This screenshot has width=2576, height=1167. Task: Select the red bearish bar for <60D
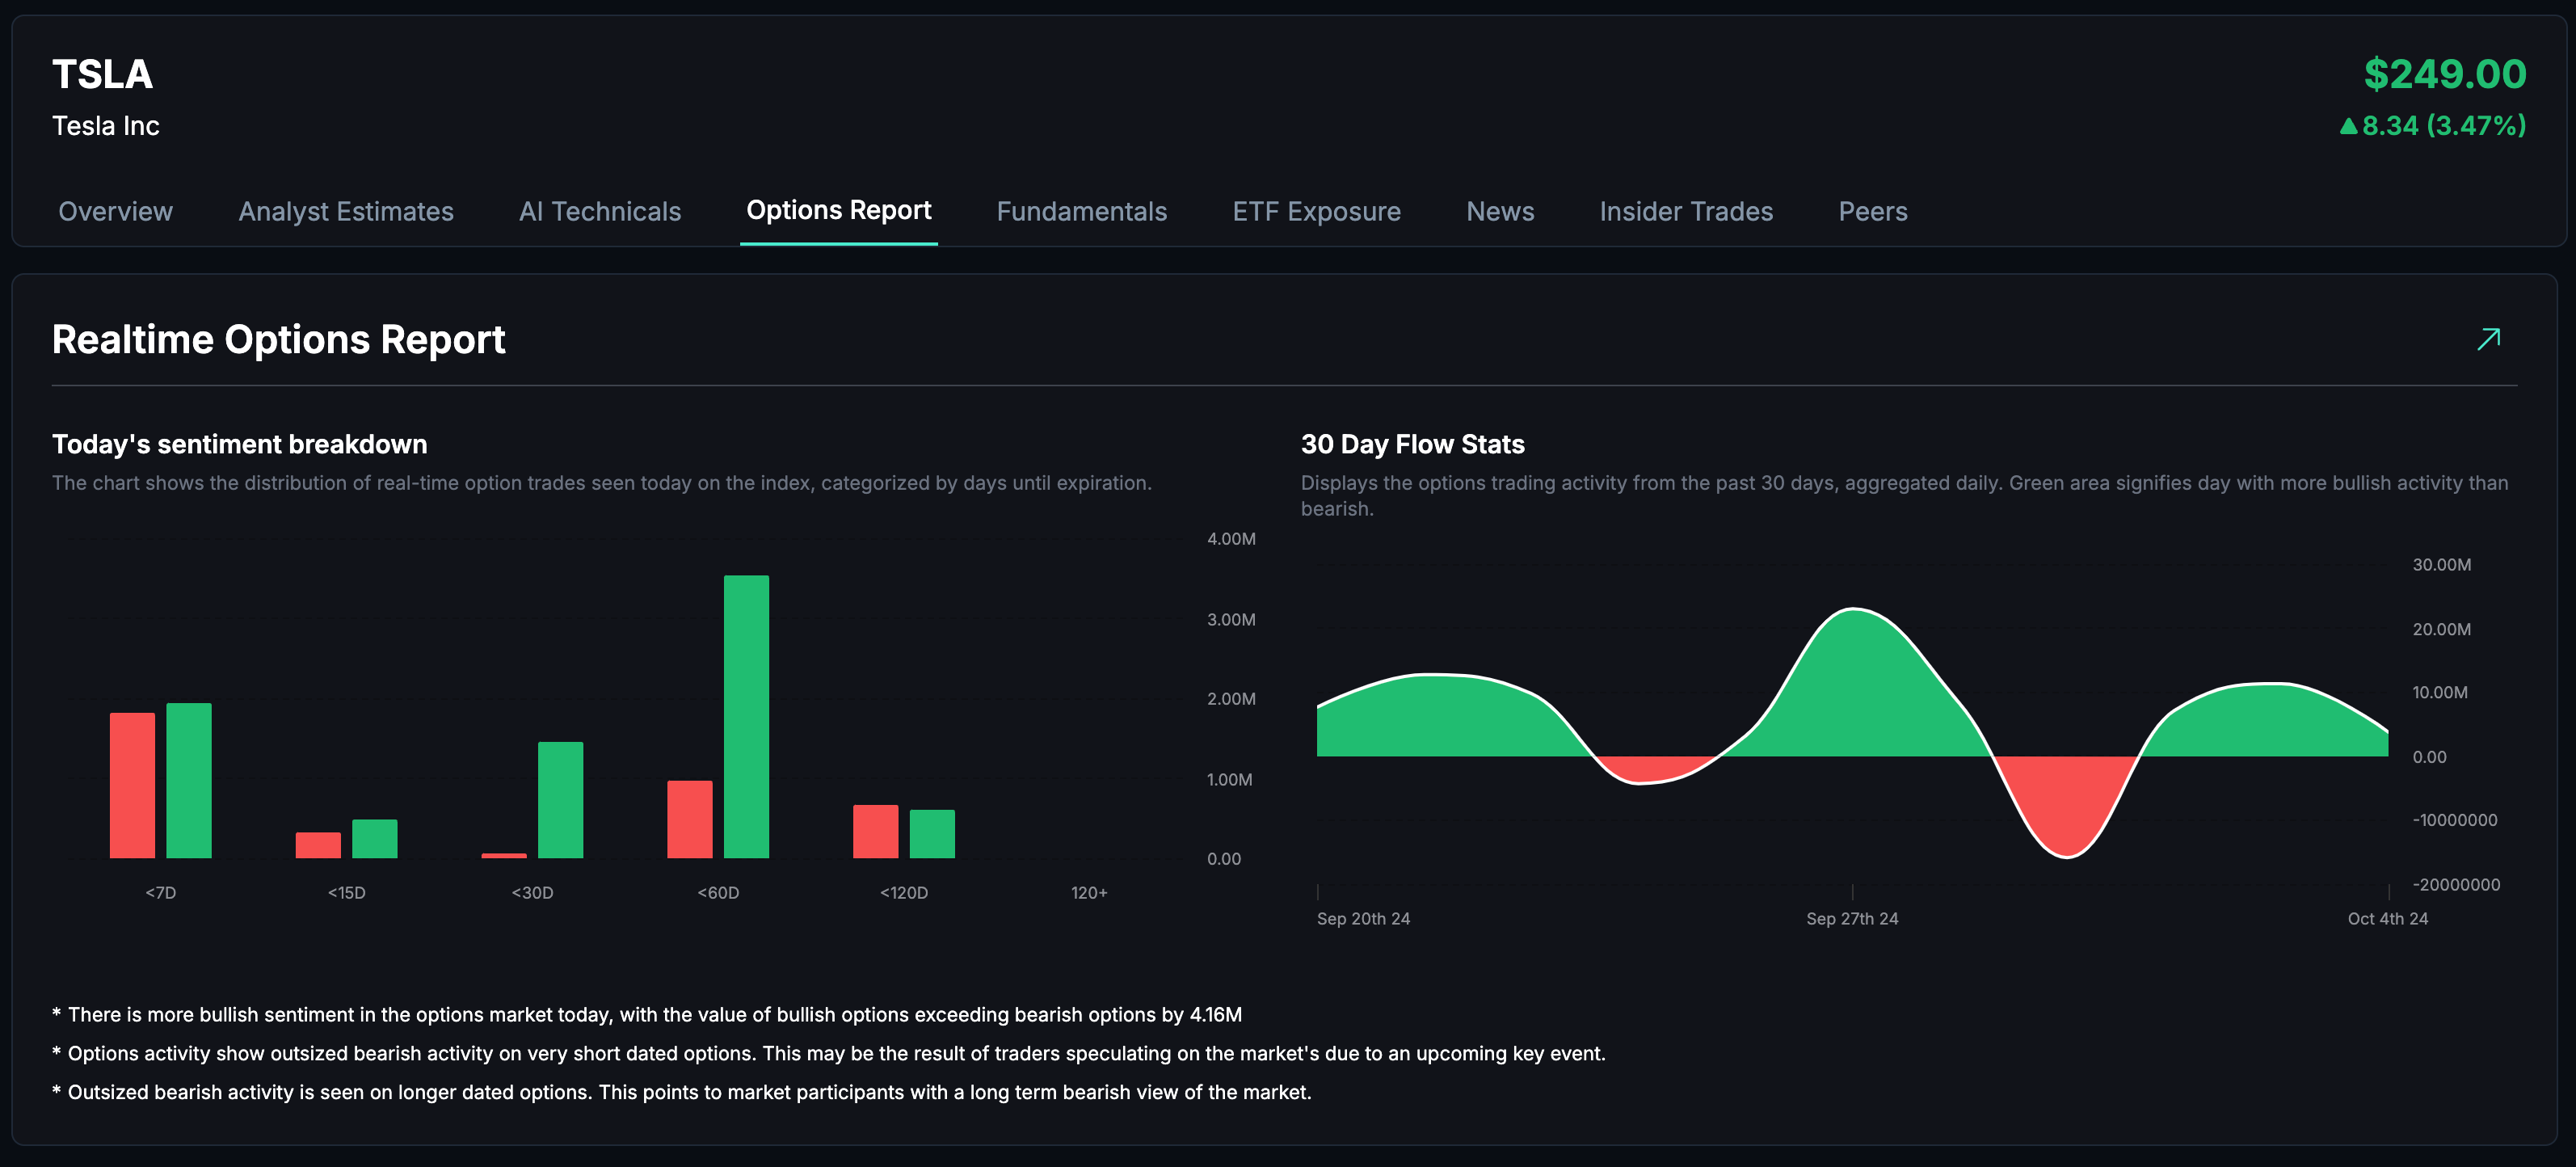[690, 820]
